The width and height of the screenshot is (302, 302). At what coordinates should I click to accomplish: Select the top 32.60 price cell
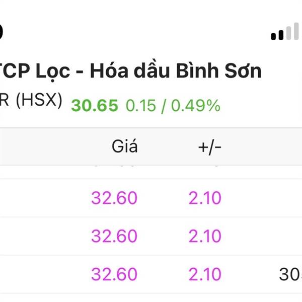point(114,198)
